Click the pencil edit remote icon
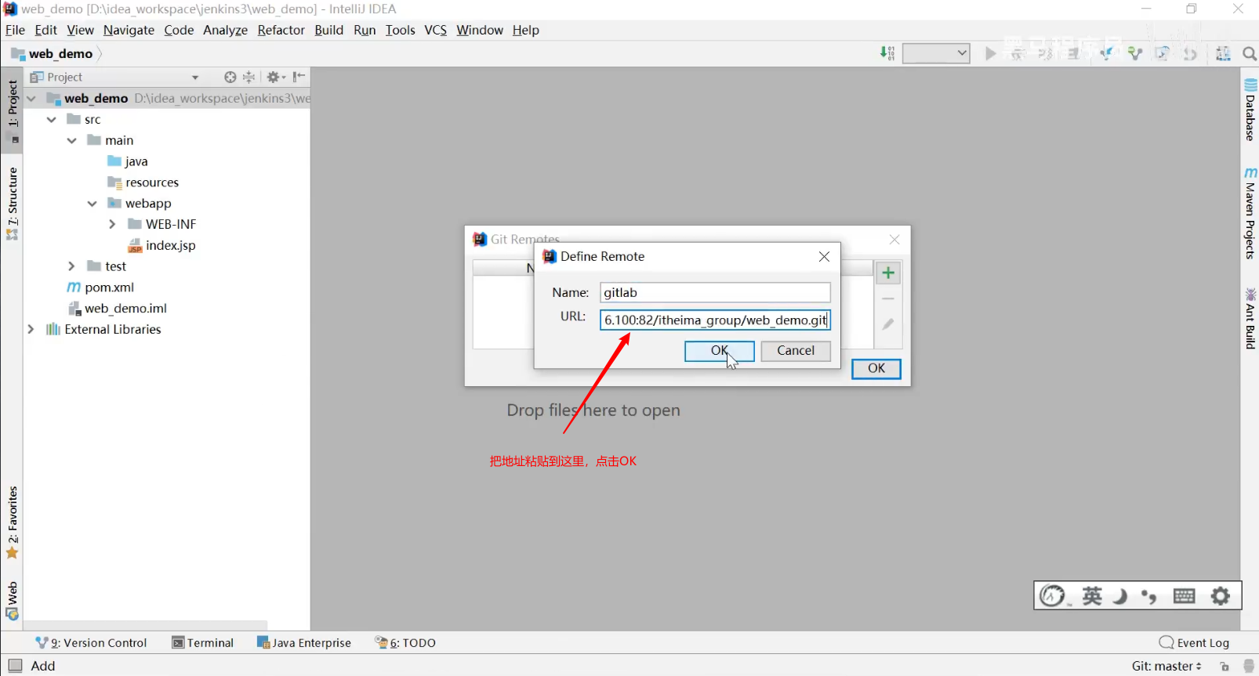This screenshot has height=676, width=1259. coord(888,324)
